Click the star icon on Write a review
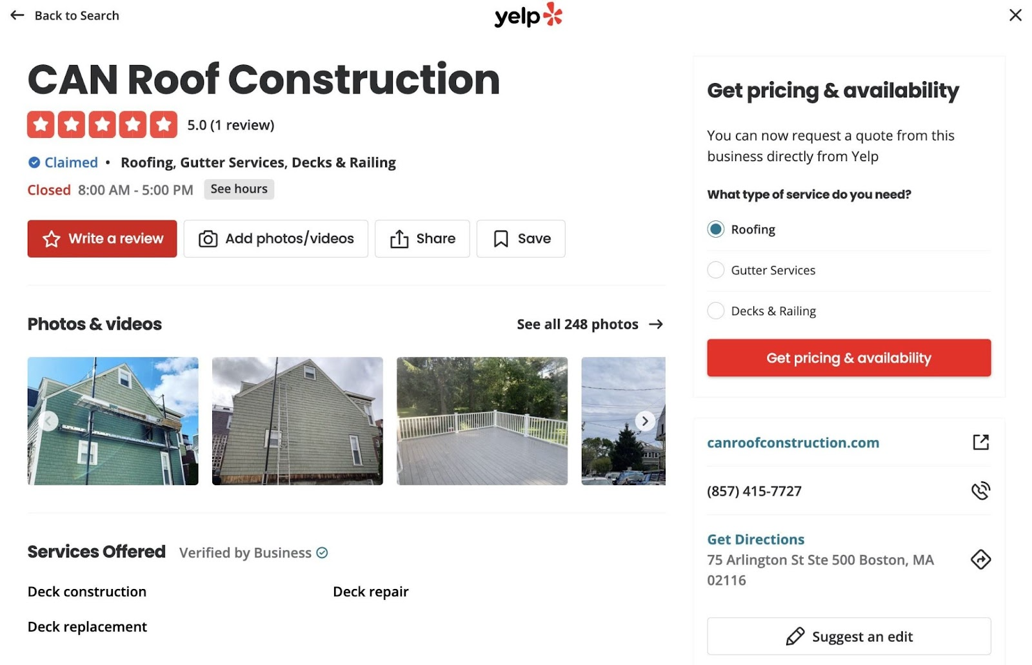Screen dimensions: 1032x665 tap(51, 238)
